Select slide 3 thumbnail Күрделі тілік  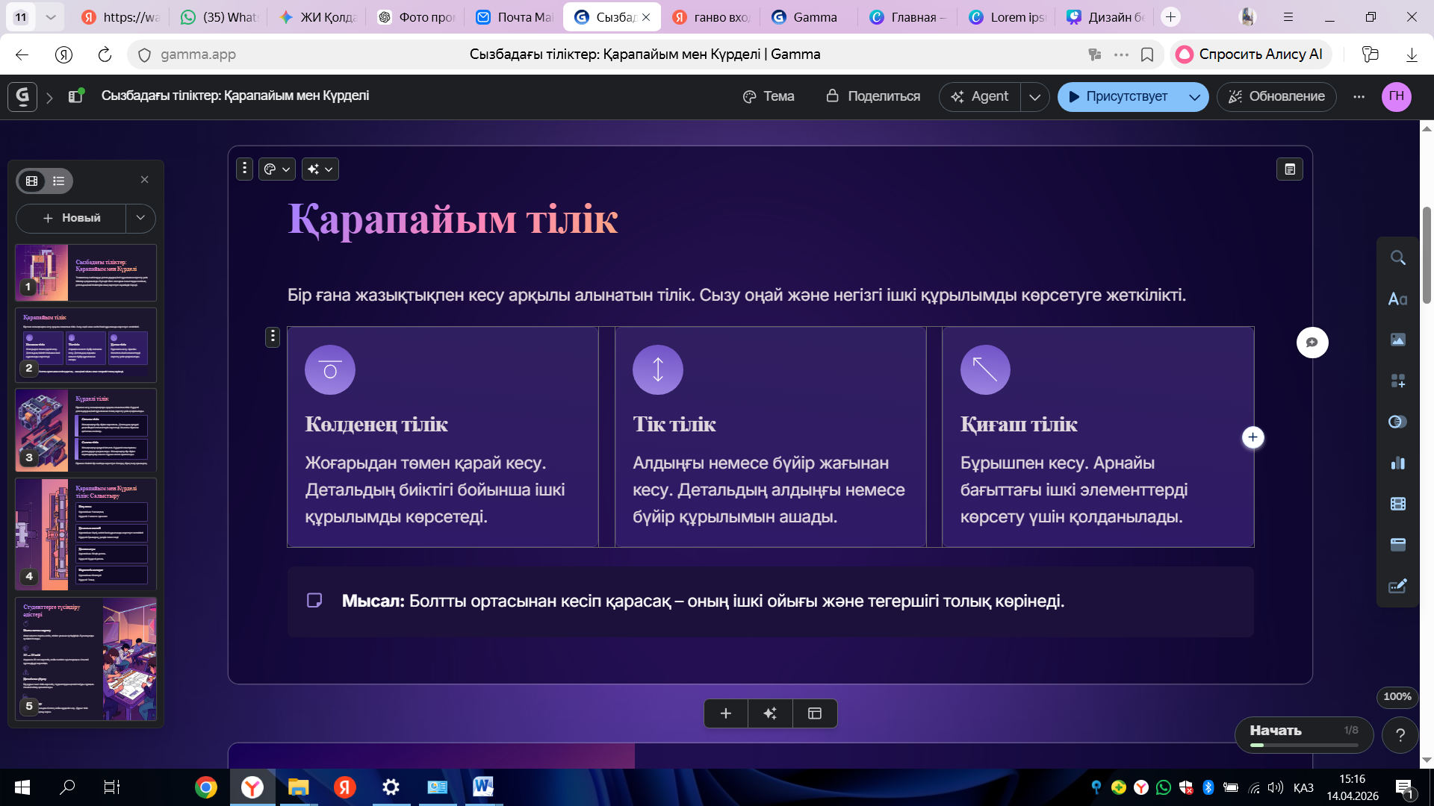86,430
